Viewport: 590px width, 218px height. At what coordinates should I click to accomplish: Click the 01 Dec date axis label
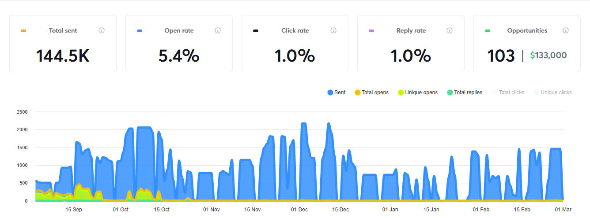(299, 210)
